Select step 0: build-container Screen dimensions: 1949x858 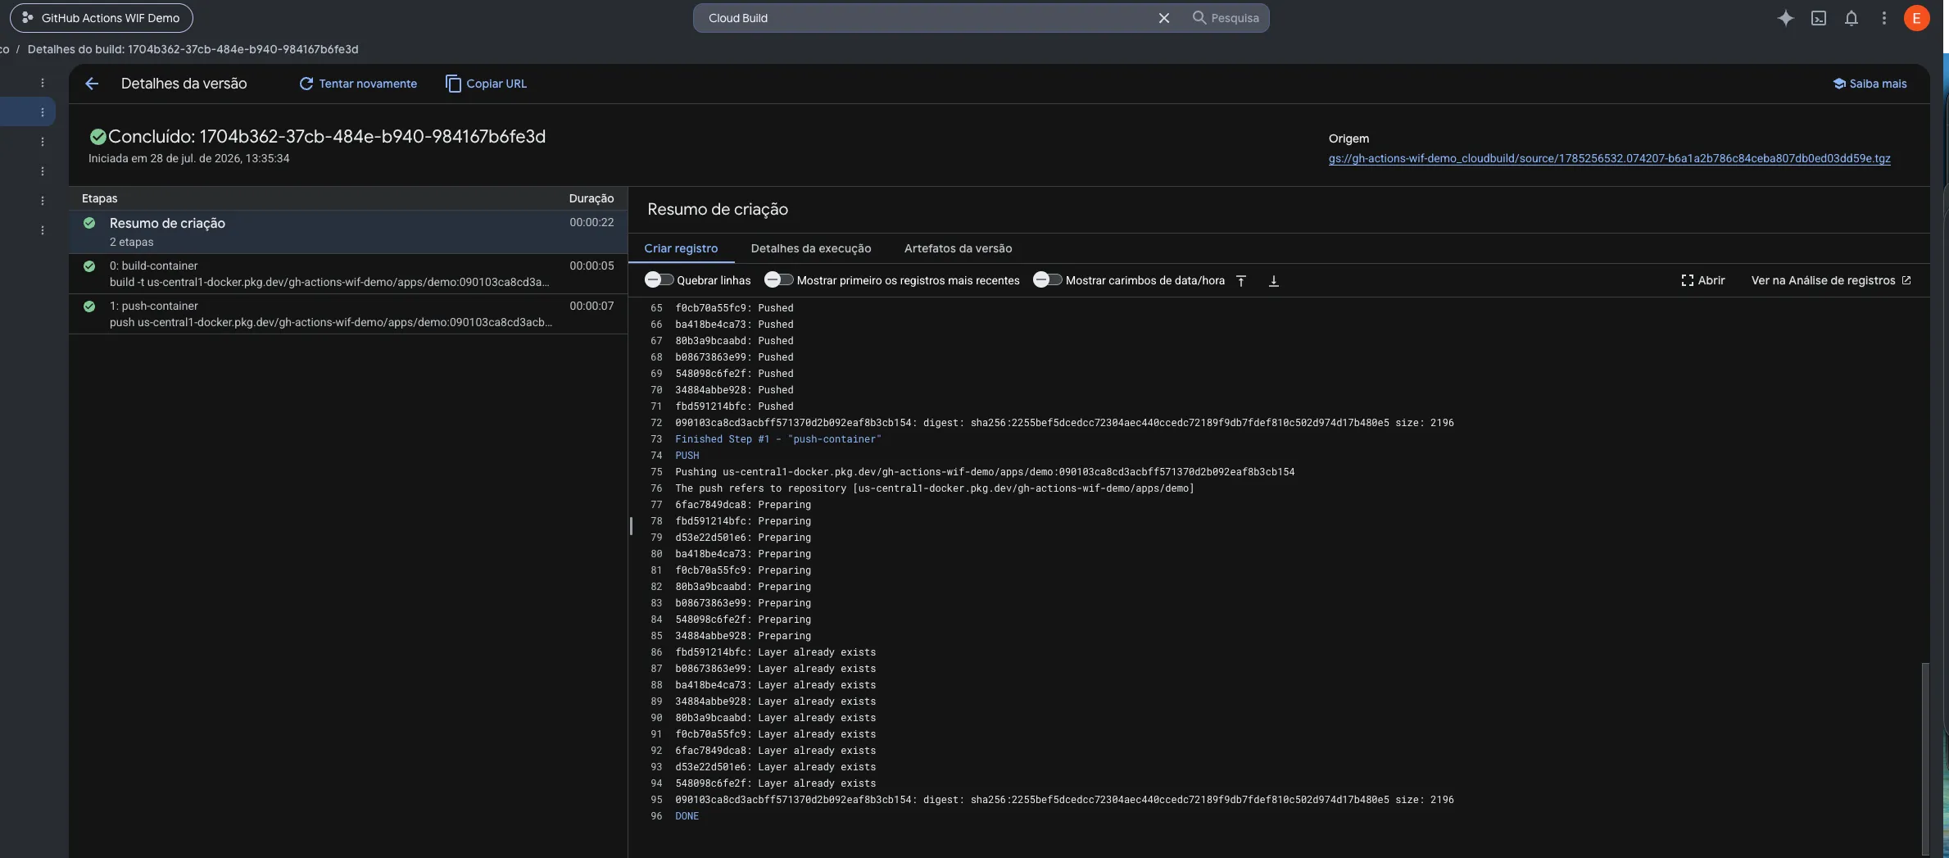click(348, 274)
